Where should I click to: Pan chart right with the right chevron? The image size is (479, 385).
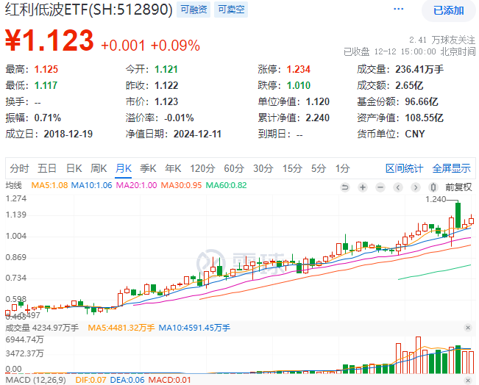pos(416,187)
